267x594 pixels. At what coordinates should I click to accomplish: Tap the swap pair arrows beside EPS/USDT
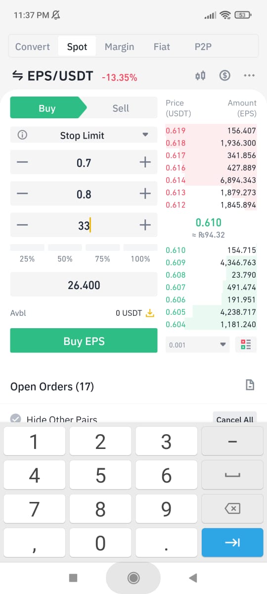[17, 76]
